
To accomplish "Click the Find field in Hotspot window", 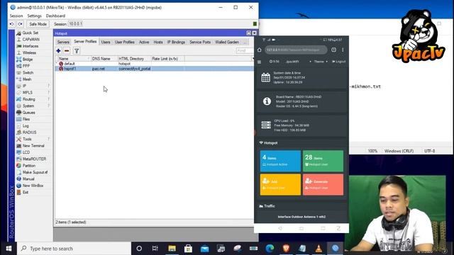I will coord(245,51).
